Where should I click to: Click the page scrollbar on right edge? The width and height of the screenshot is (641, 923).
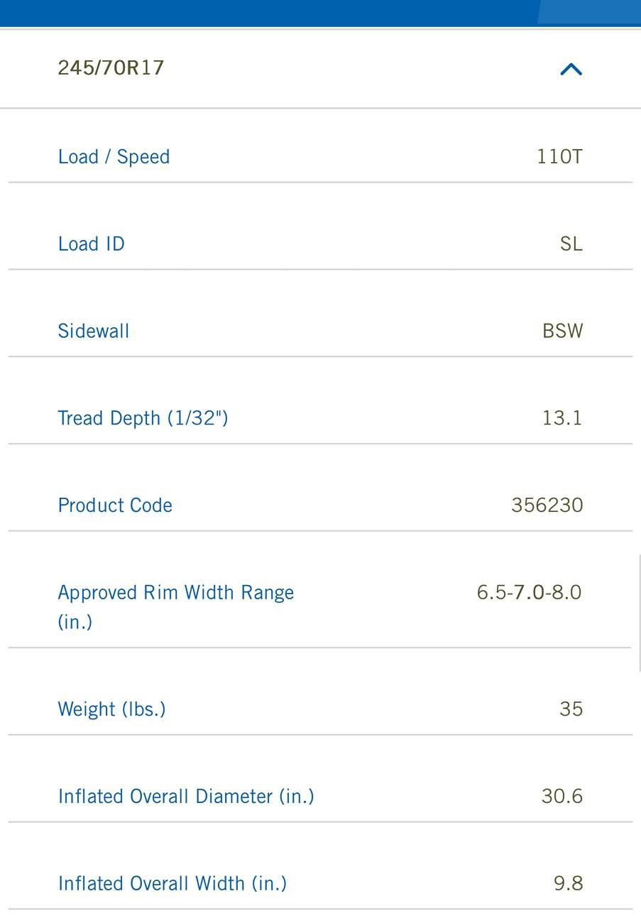coord(639,613)
